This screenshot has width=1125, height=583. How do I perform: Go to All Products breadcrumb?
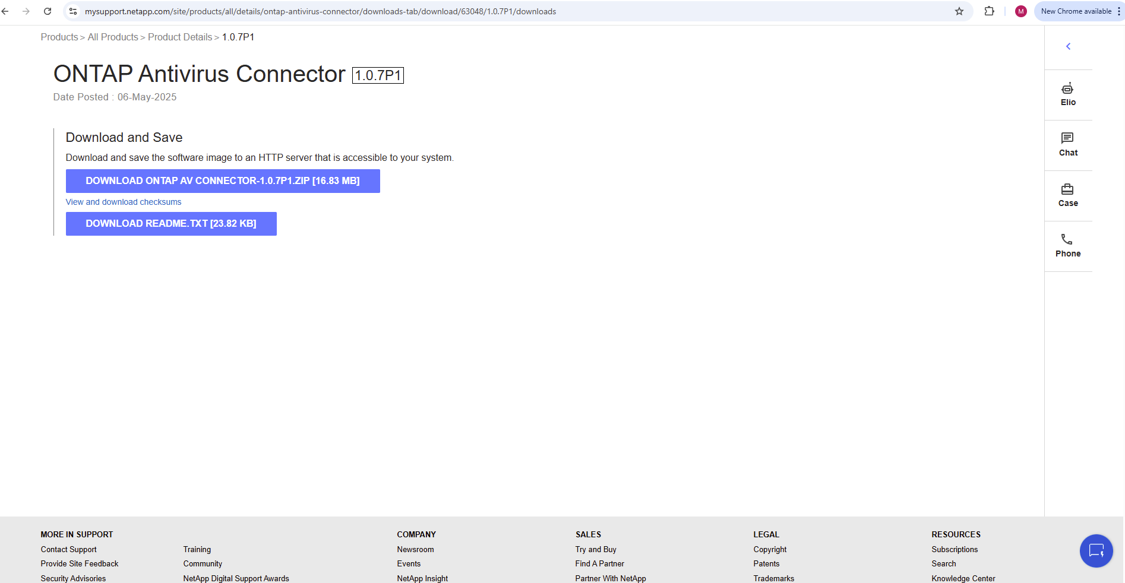pyautogui.click(x=113, y=37)
